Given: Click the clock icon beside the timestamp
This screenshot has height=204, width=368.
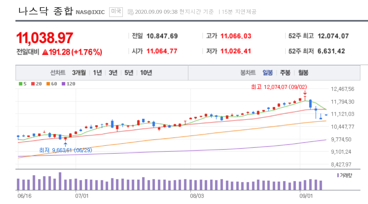Looking at the screenshot, I should 130,12.
